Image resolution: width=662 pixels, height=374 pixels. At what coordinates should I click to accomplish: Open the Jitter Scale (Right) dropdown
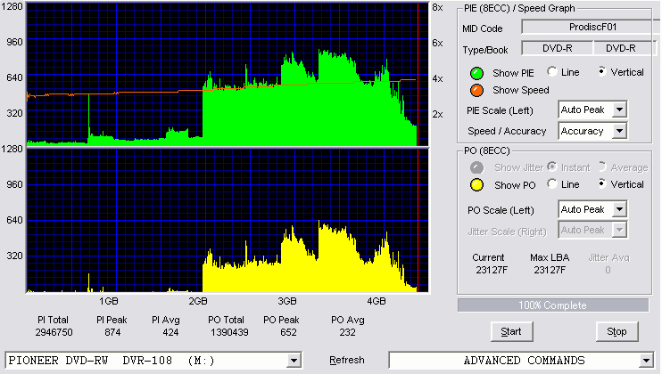(x=619, y=230)
